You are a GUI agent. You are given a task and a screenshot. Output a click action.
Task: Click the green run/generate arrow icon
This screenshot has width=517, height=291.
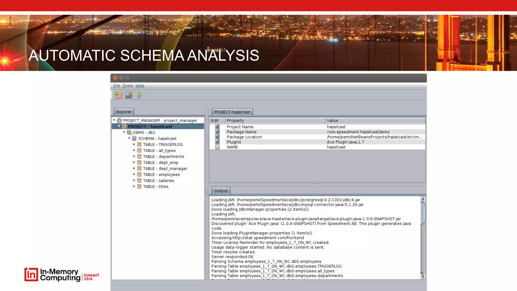[x=140, y=95]
